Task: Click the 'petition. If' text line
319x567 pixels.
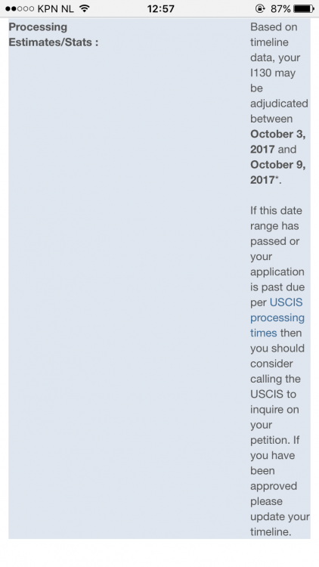Action: pyautogui.click(x=275, y=441)
